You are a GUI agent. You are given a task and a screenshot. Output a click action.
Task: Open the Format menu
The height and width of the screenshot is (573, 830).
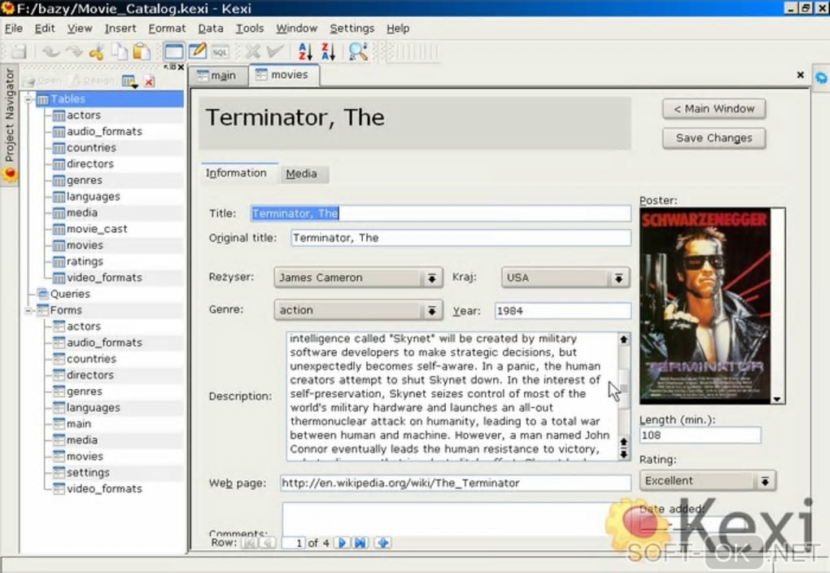click(x=167, y=28)
